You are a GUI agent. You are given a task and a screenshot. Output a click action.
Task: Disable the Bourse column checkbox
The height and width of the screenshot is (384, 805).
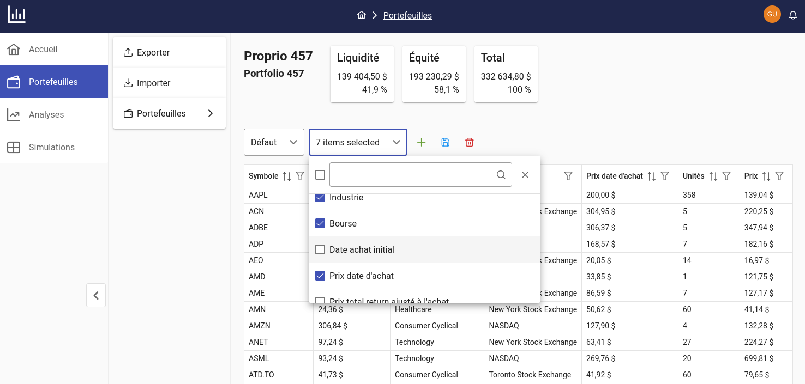click(x=320, y=223)
